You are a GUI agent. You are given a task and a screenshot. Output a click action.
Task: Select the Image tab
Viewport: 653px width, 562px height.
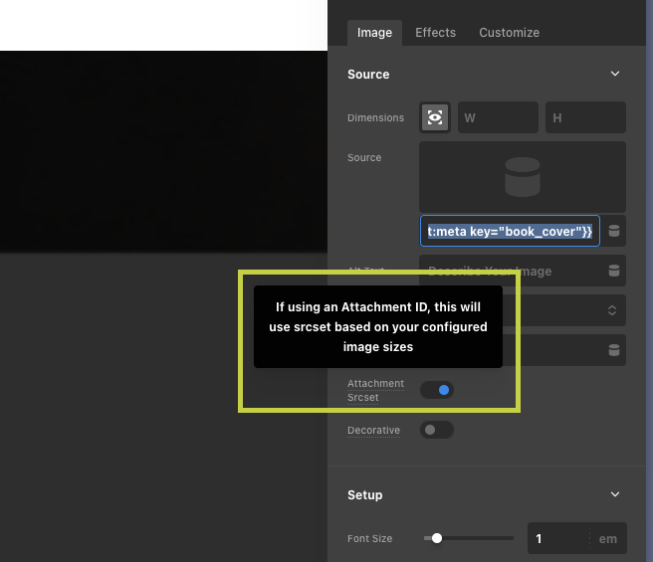pos(374,33)
